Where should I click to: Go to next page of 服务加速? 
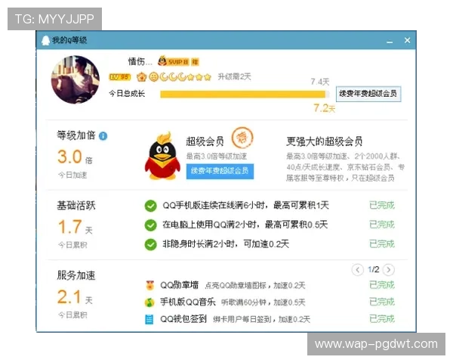(389, 270)
